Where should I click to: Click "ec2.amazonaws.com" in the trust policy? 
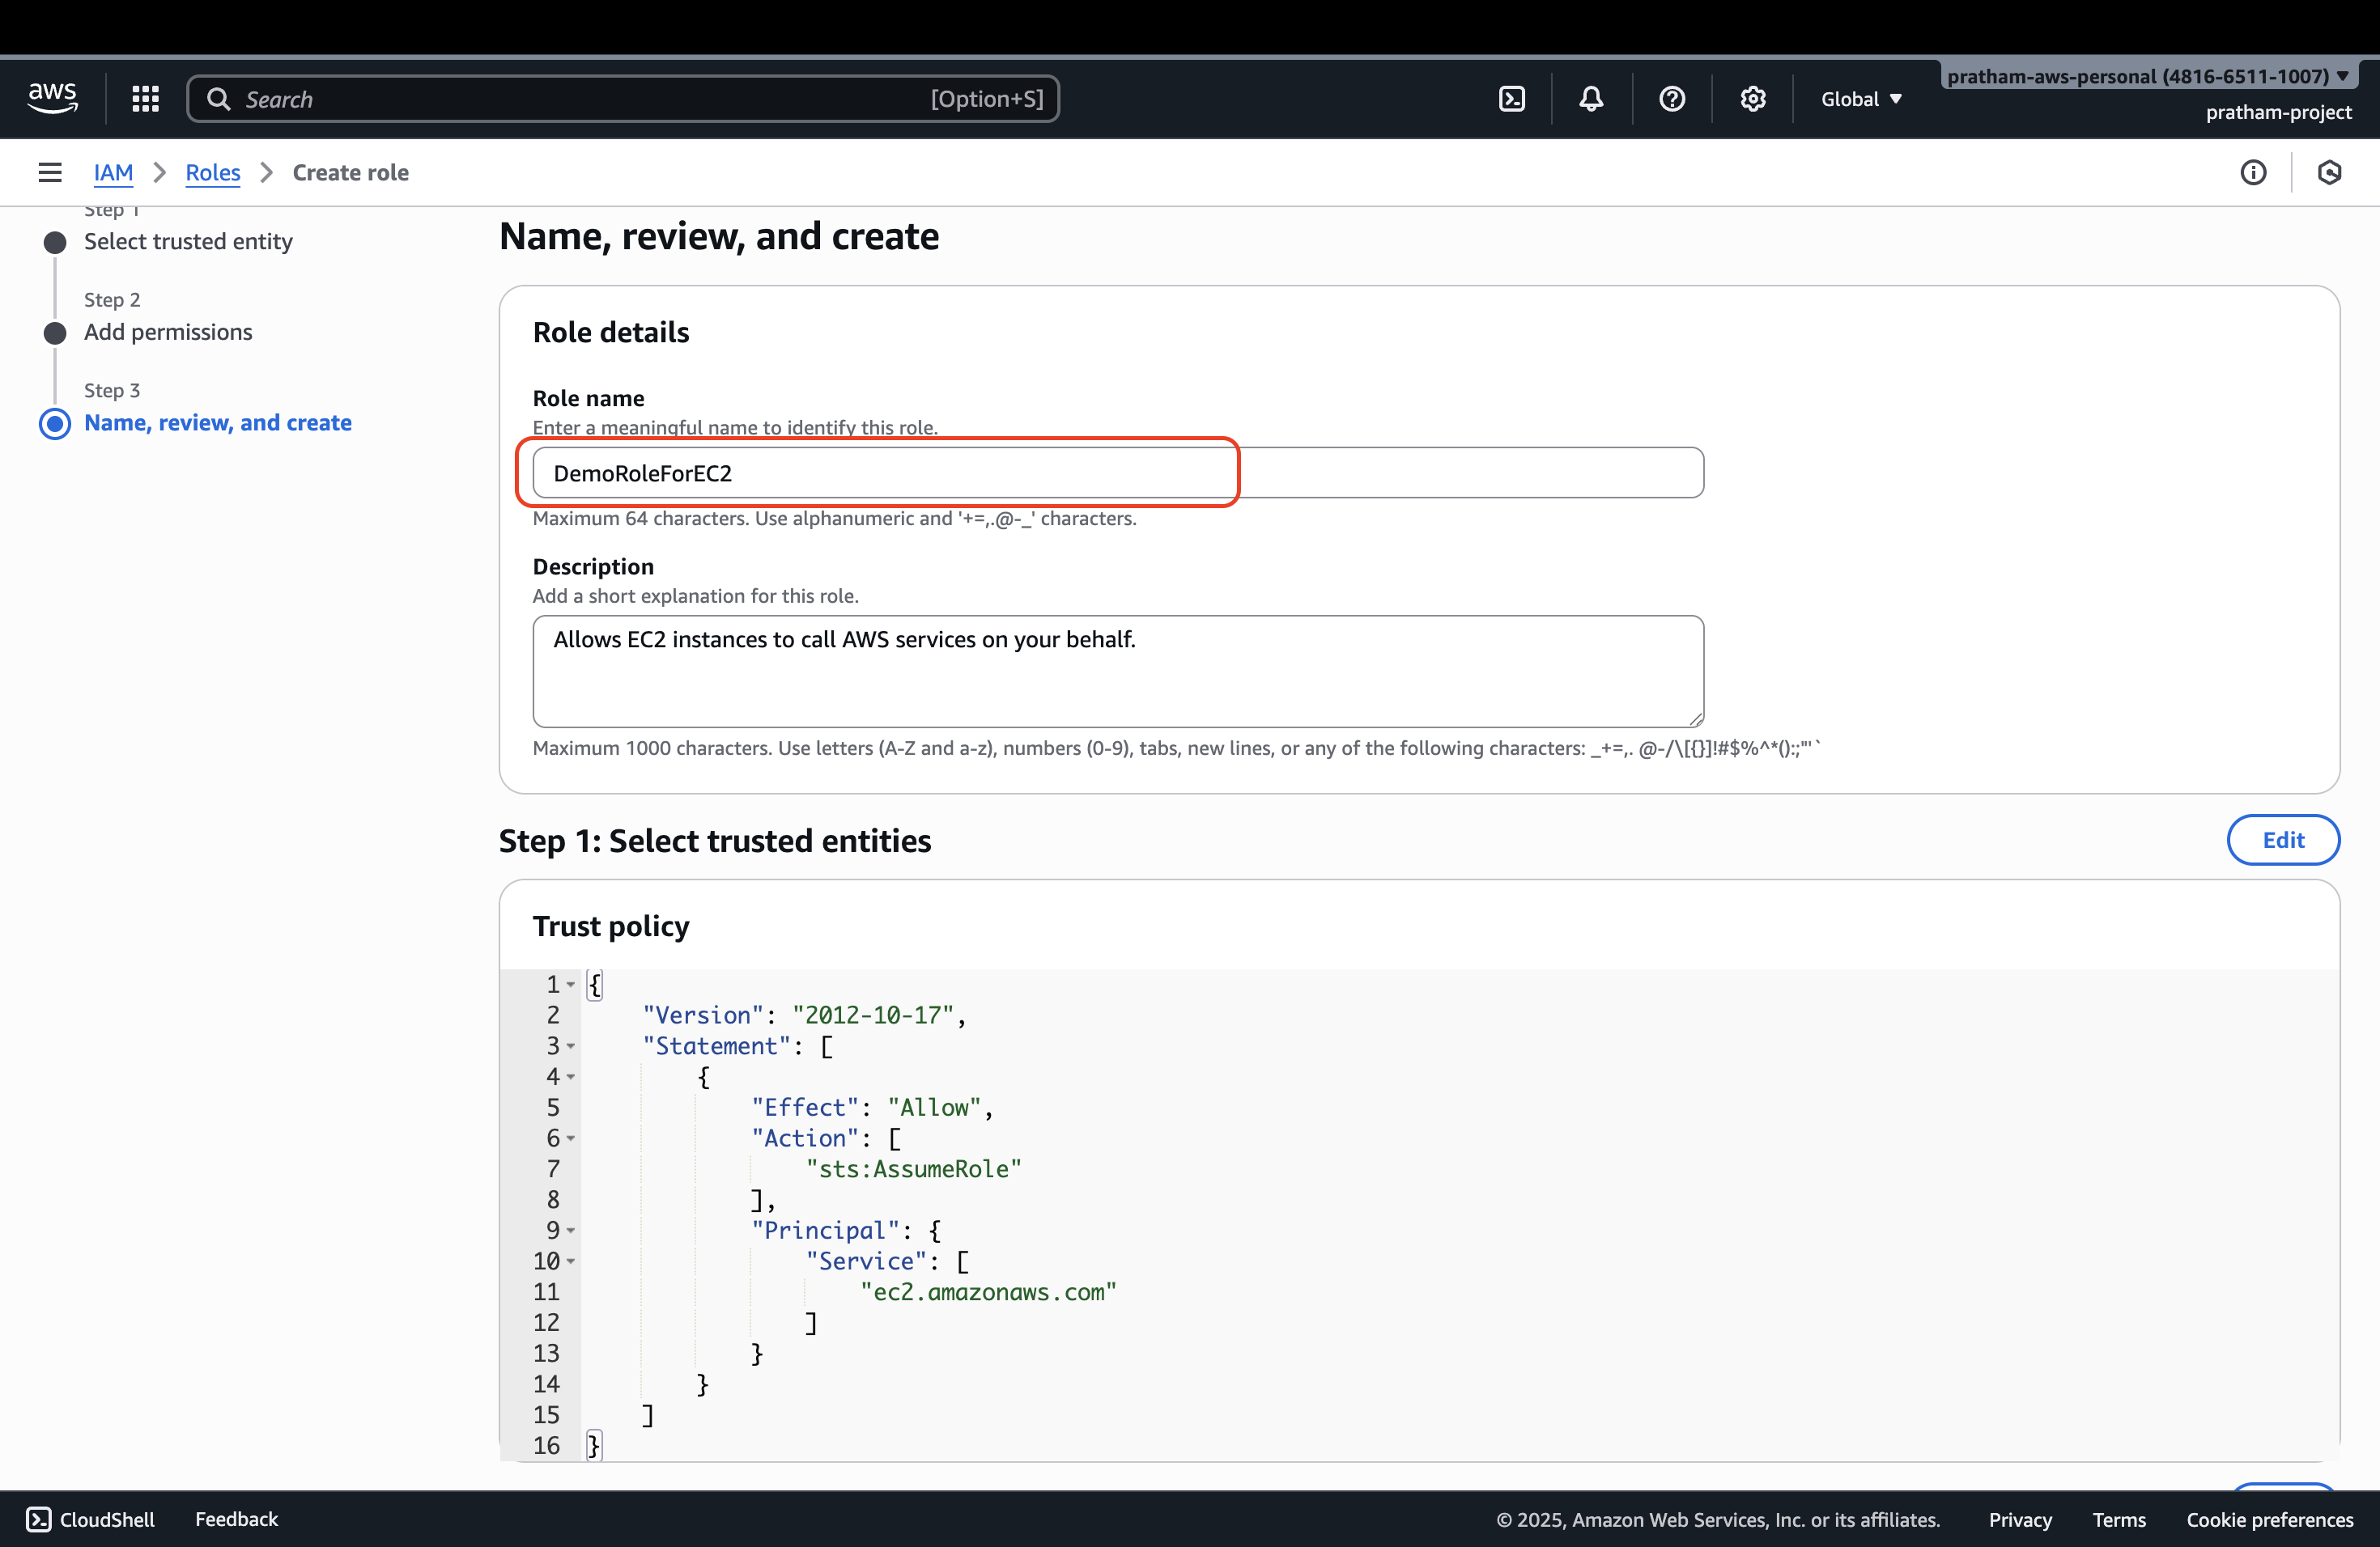click(988, 1292)
